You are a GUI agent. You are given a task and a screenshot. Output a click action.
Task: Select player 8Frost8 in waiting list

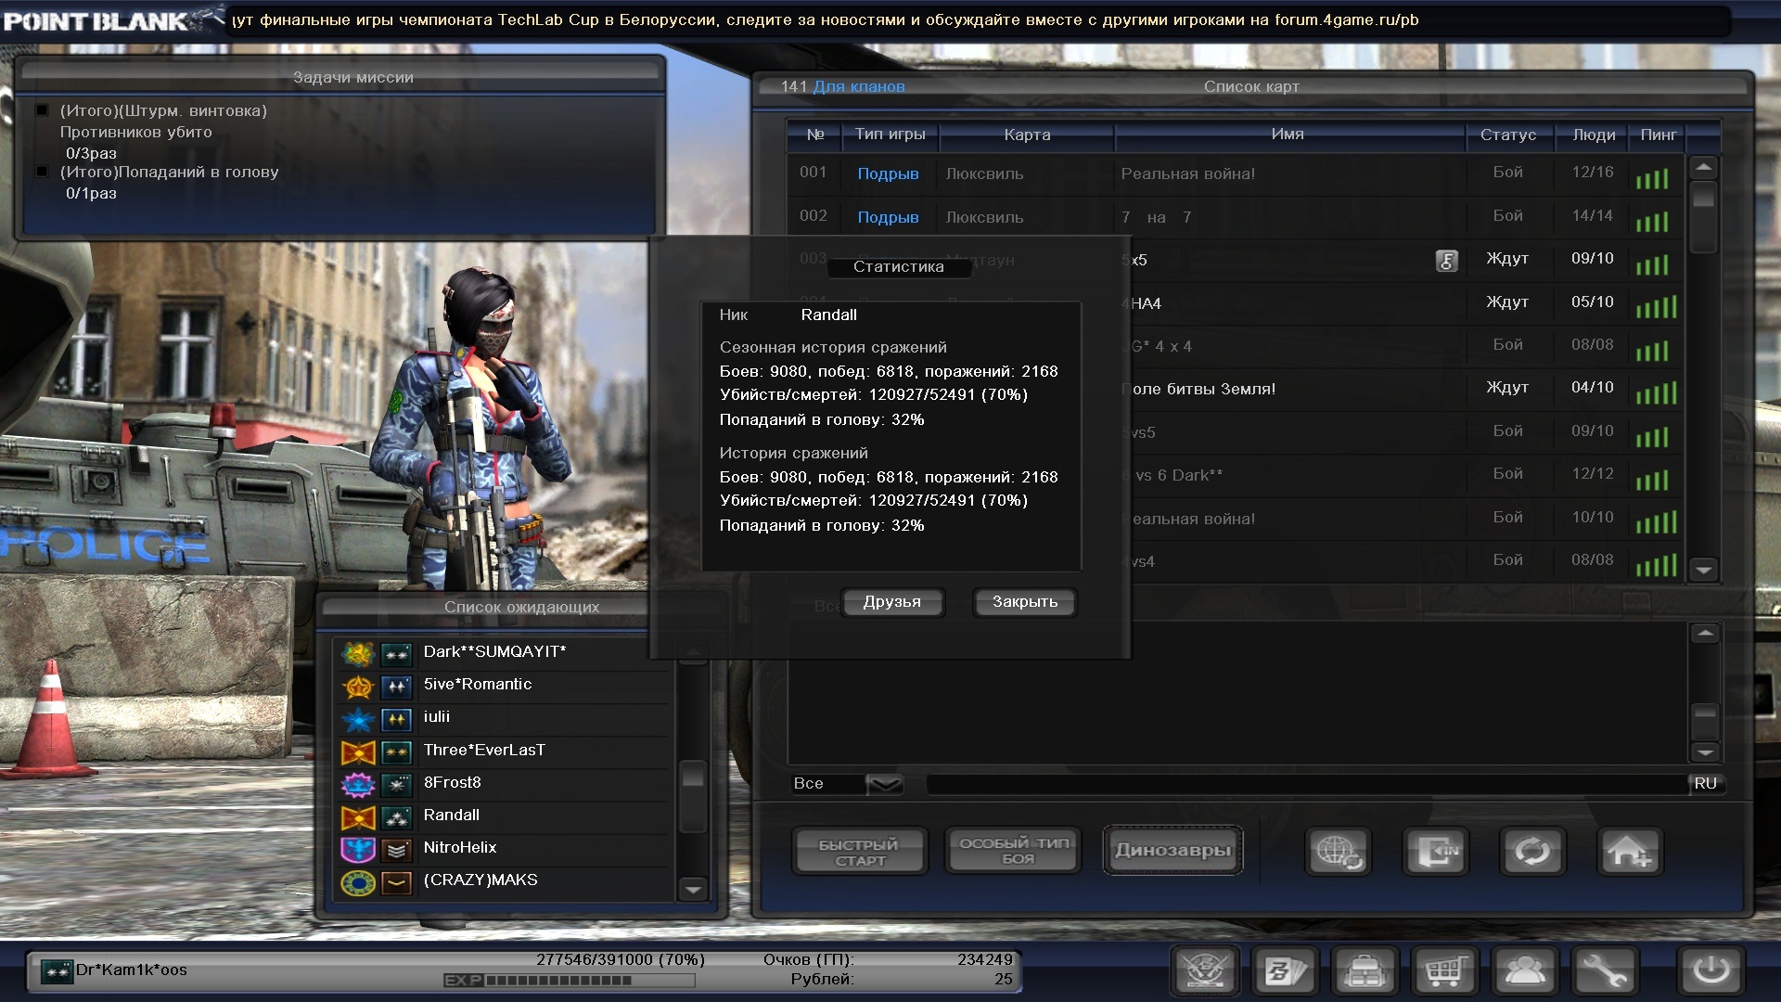[503, 785]
